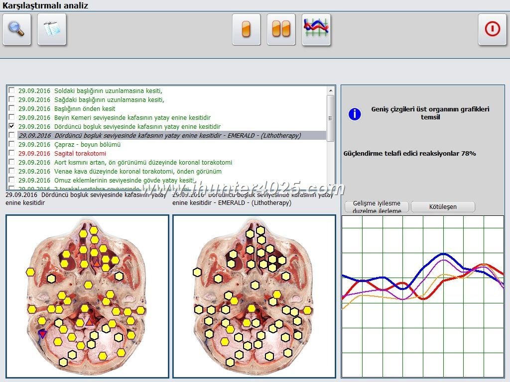Switch to side-by-side comparison mode
This screenshot has width=510, height=382.
tap(281, 30)
